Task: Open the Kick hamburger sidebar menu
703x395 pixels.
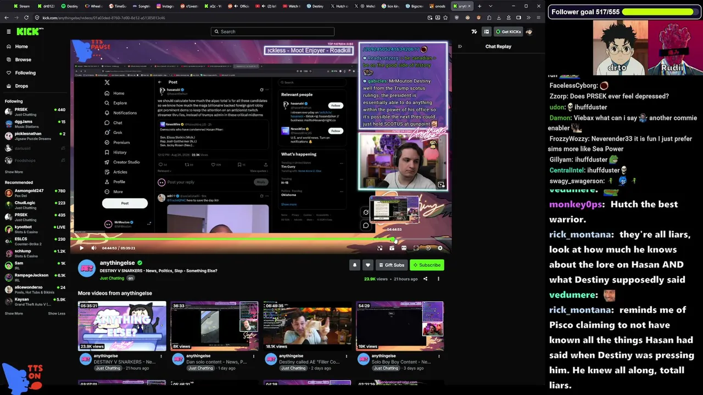Action: [x=8, y=32]
